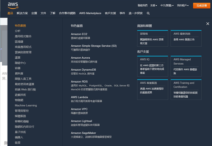Open the 合作夥伴網路 menu
This screenshot has height=146, width=212.
[x=67, y=13]
